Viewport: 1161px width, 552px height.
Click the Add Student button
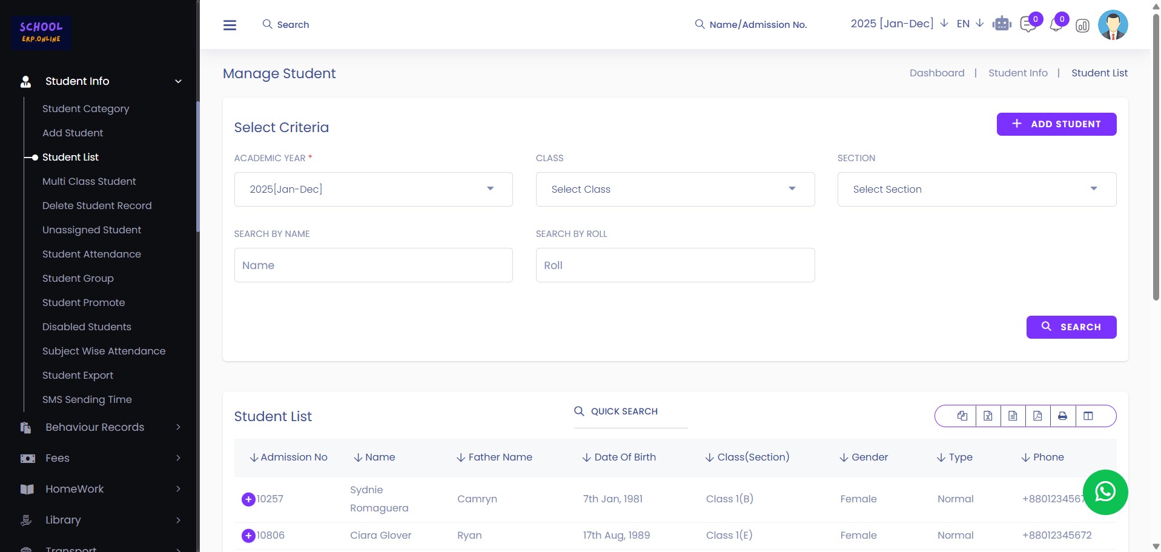click(x=1056, y=124)
